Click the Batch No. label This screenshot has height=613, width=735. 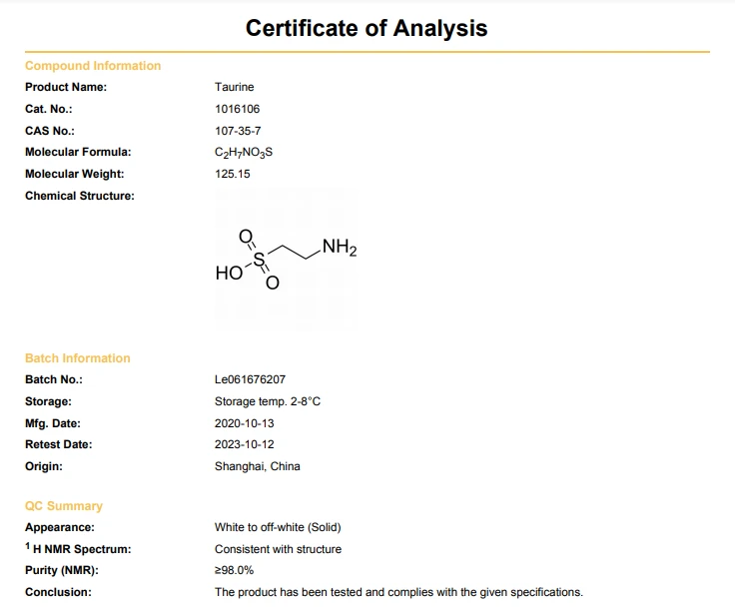[54, 379]
